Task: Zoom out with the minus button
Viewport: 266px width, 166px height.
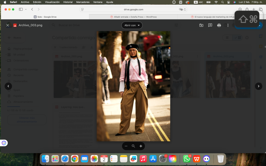Action: click(126, 146)
